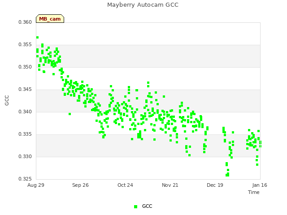Select the 0.325 y-axis tick label

click(25, 179)
